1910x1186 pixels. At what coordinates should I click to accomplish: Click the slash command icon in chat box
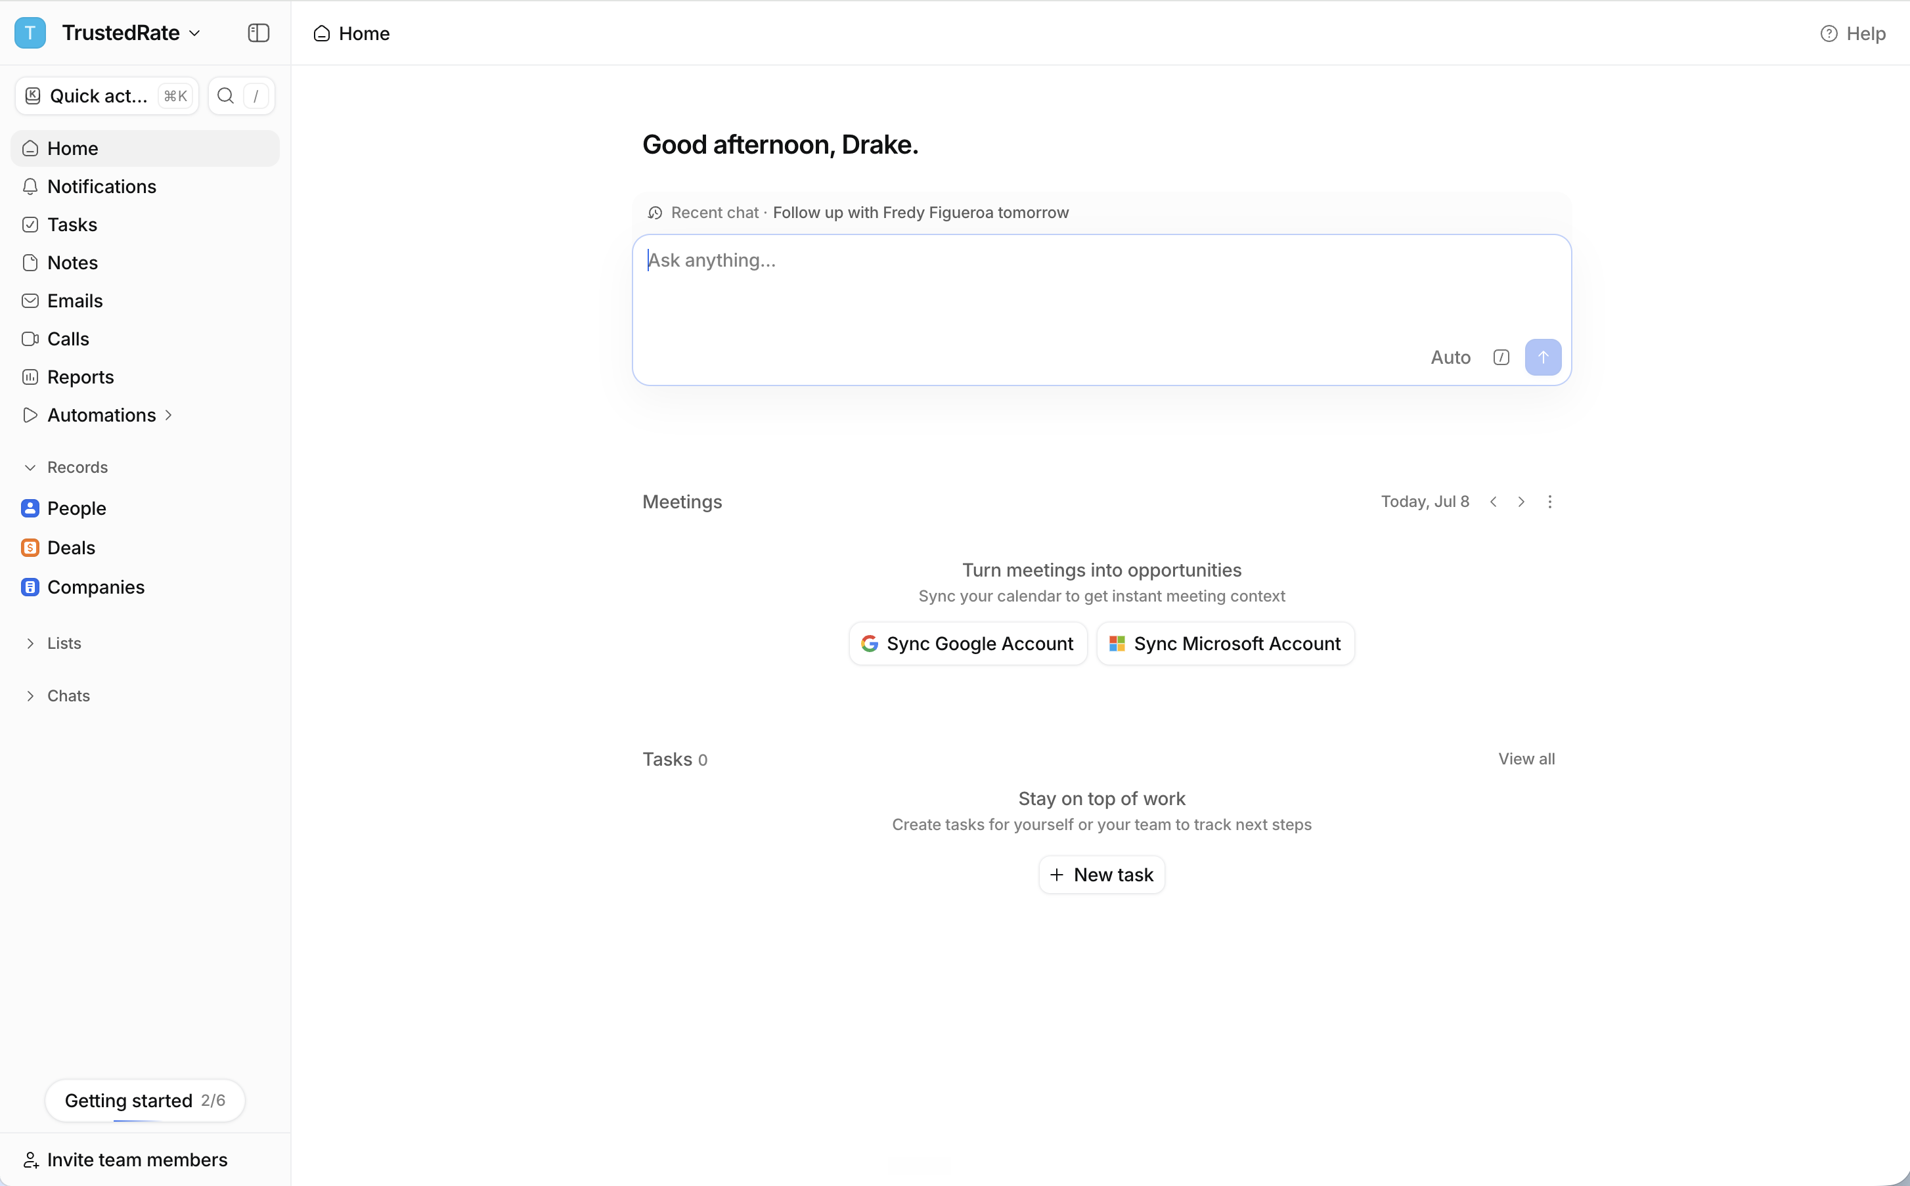(x=1501, y=358)
